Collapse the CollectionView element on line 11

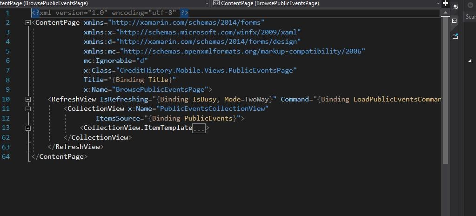click(28, 108)
